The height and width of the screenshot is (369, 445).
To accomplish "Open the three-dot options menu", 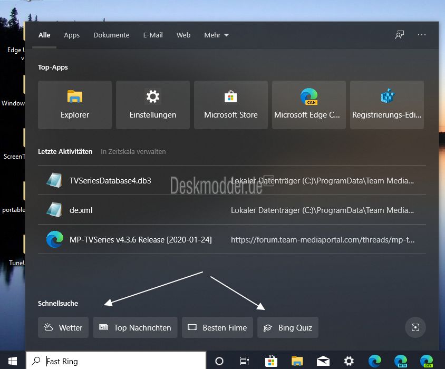I will (422, 35).
